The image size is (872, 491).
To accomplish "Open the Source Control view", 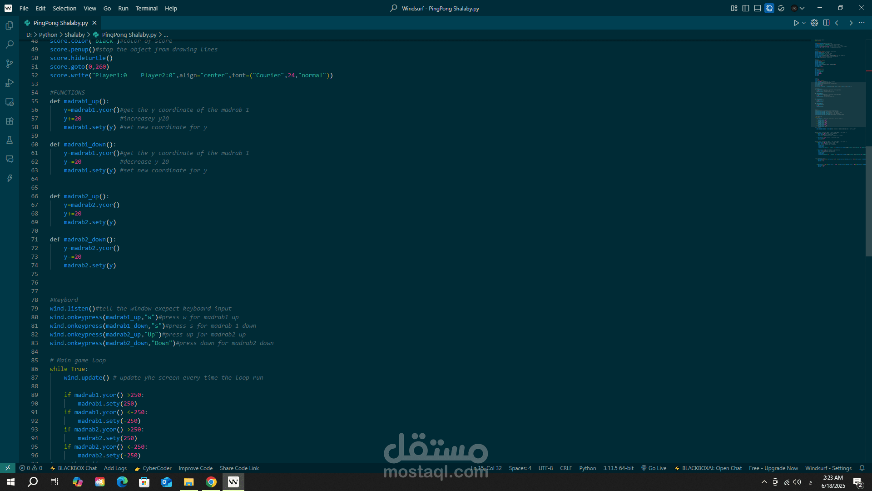I will [10, 64].
